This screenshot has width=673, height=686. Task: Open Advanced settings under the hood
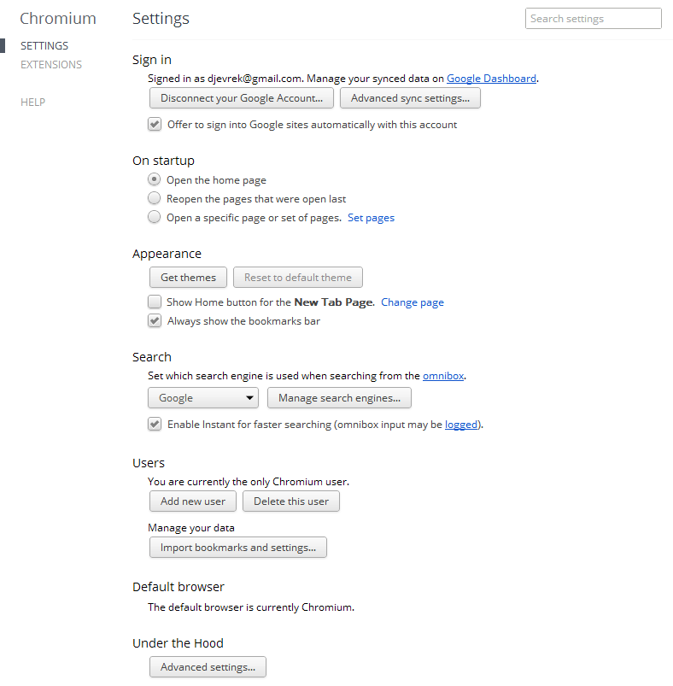tap(208, 666)
